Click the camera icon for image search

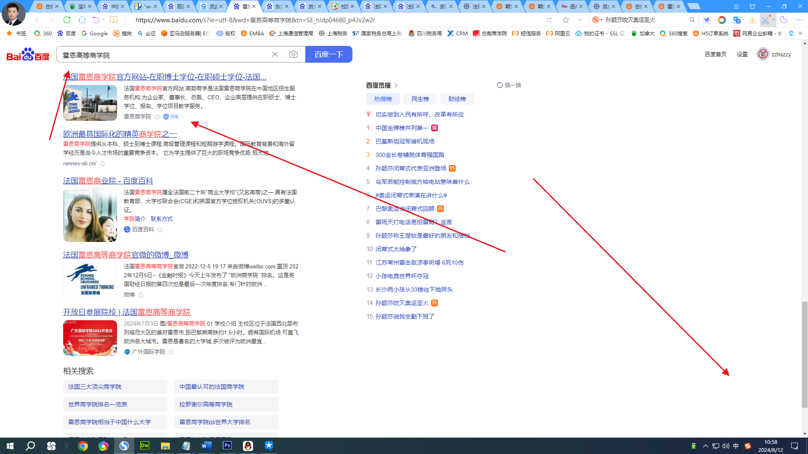pos(293,54)
